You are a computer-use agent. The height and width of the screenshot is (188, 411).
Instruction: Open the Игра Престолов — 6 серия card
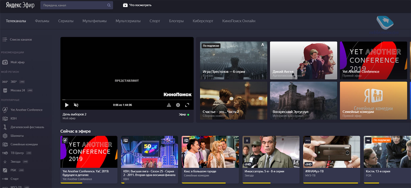pos(234,60)
